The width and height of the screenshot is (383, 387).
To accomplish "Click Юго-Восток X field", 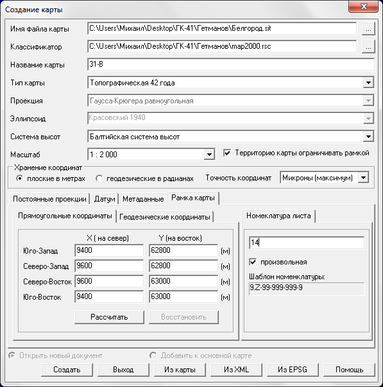I will pyautogui.click(x=109, y=297).
